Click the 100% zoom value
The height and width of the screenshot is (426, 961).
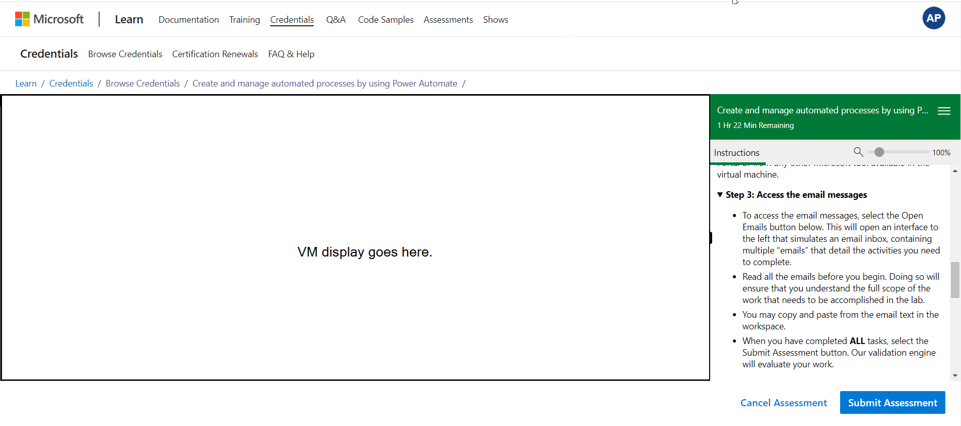tap(941, 152)
